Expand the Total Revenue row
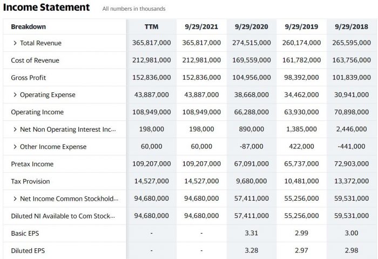The height and width of the screenshot is (259, 378). pos(15,43)
